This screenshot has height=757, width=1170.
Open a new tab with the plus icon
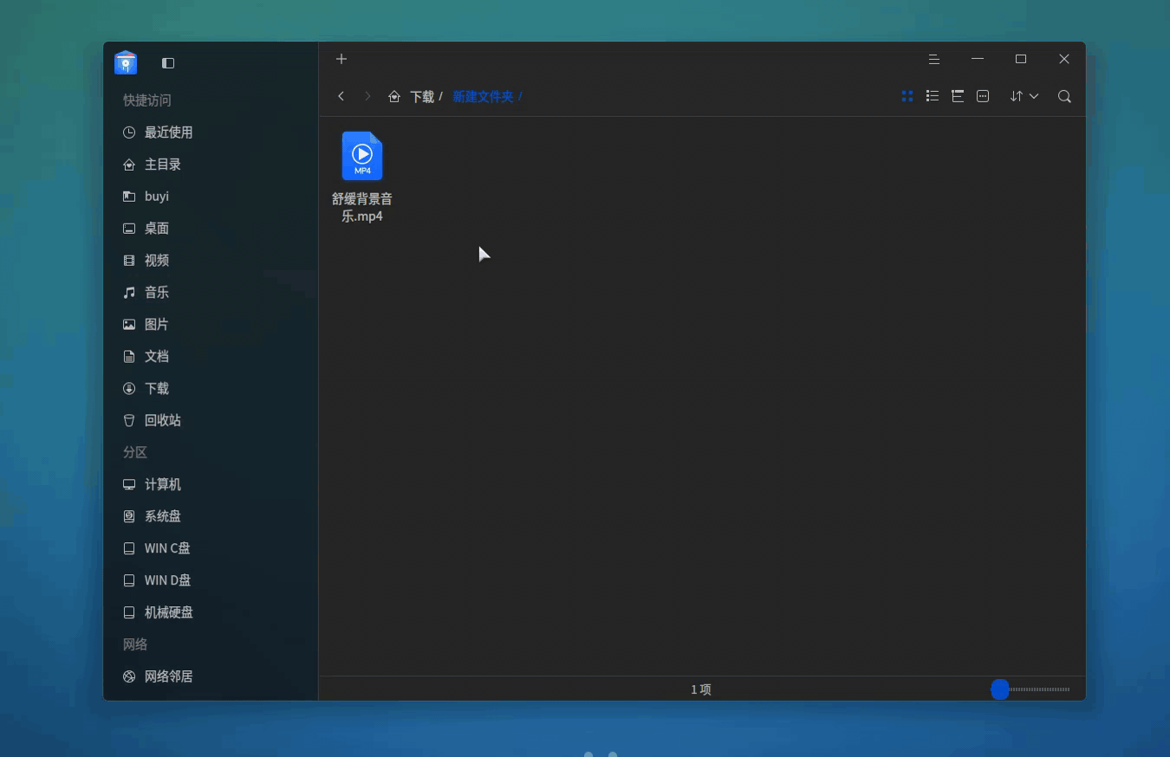coord(341,59)
